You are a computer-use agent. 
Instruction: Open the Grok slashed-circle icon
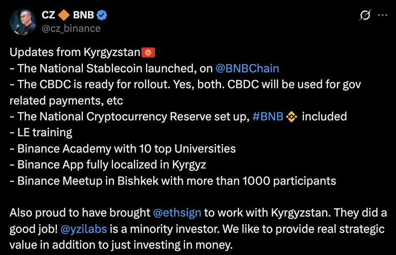[365, 15]
